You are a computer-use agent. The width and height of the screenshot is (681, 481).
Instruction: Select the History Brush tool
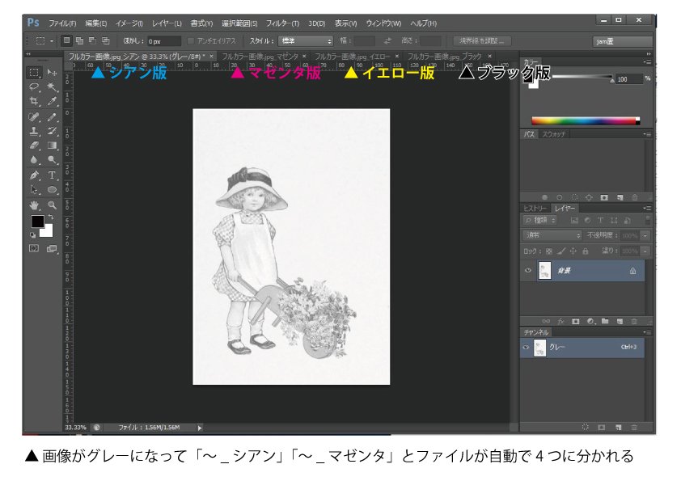click(52, 131)
